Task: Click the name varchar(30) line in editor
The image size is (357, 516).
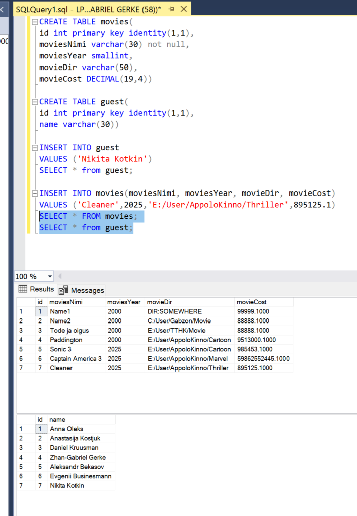Action: [79, 125]
